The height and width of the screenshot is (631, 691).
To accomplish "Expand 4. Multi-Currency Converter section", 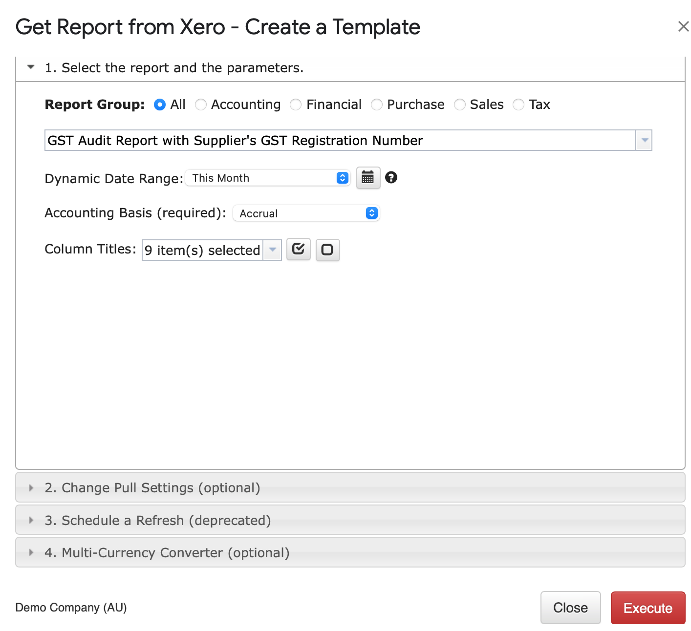I will click(x=350, y=552).
